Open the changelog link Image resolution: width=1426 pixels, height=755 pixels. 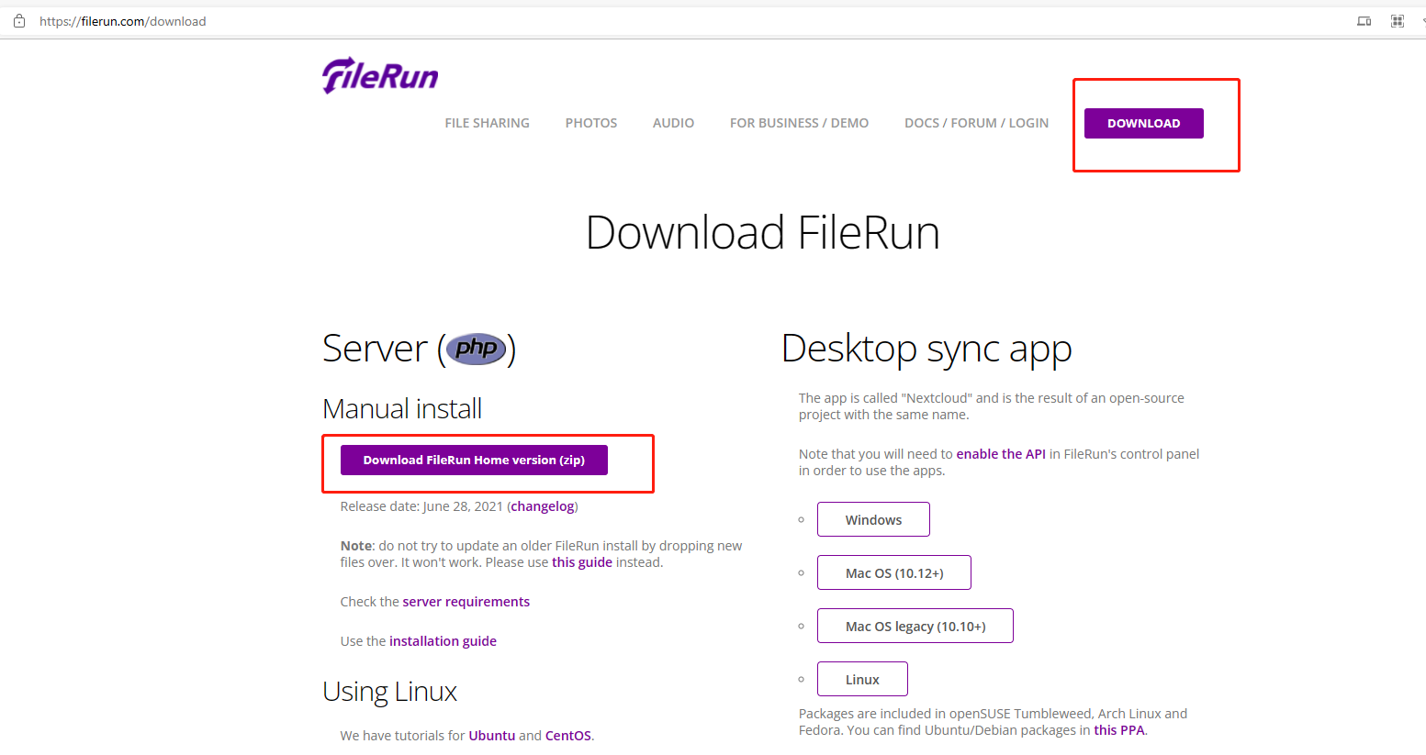point(543,506)
